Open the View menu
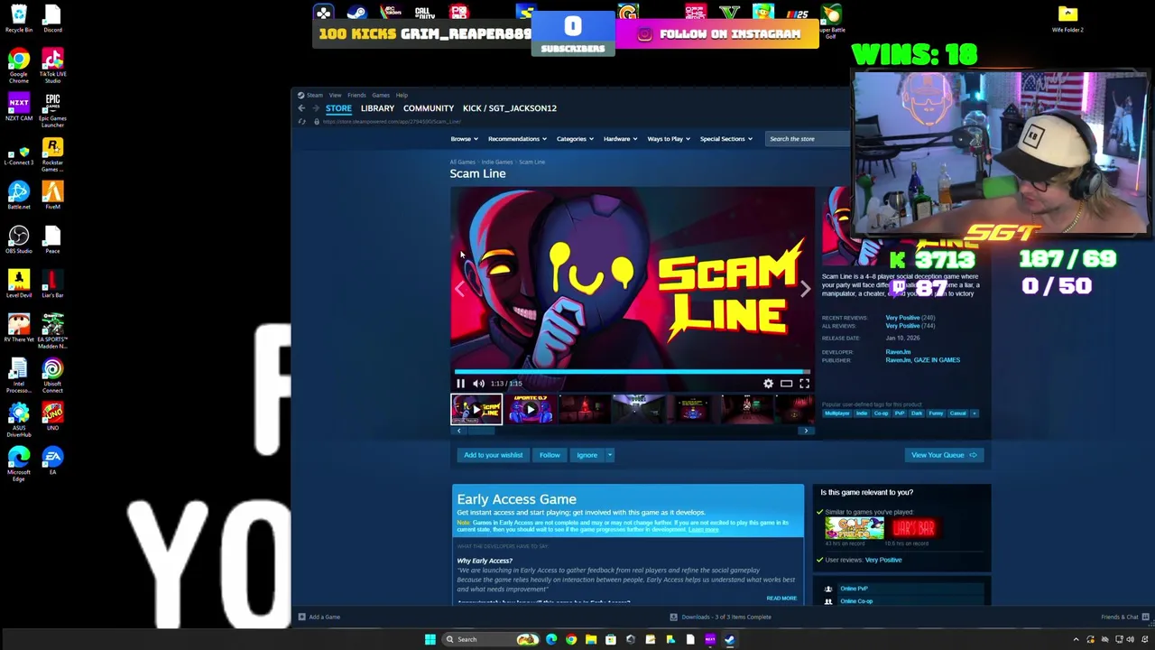 tap(335, 95)
